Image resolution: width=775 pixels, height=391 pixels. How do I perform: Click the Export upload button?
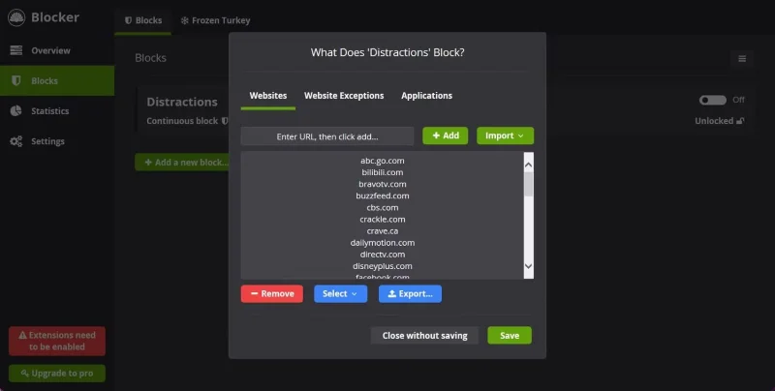click(409, 293)
